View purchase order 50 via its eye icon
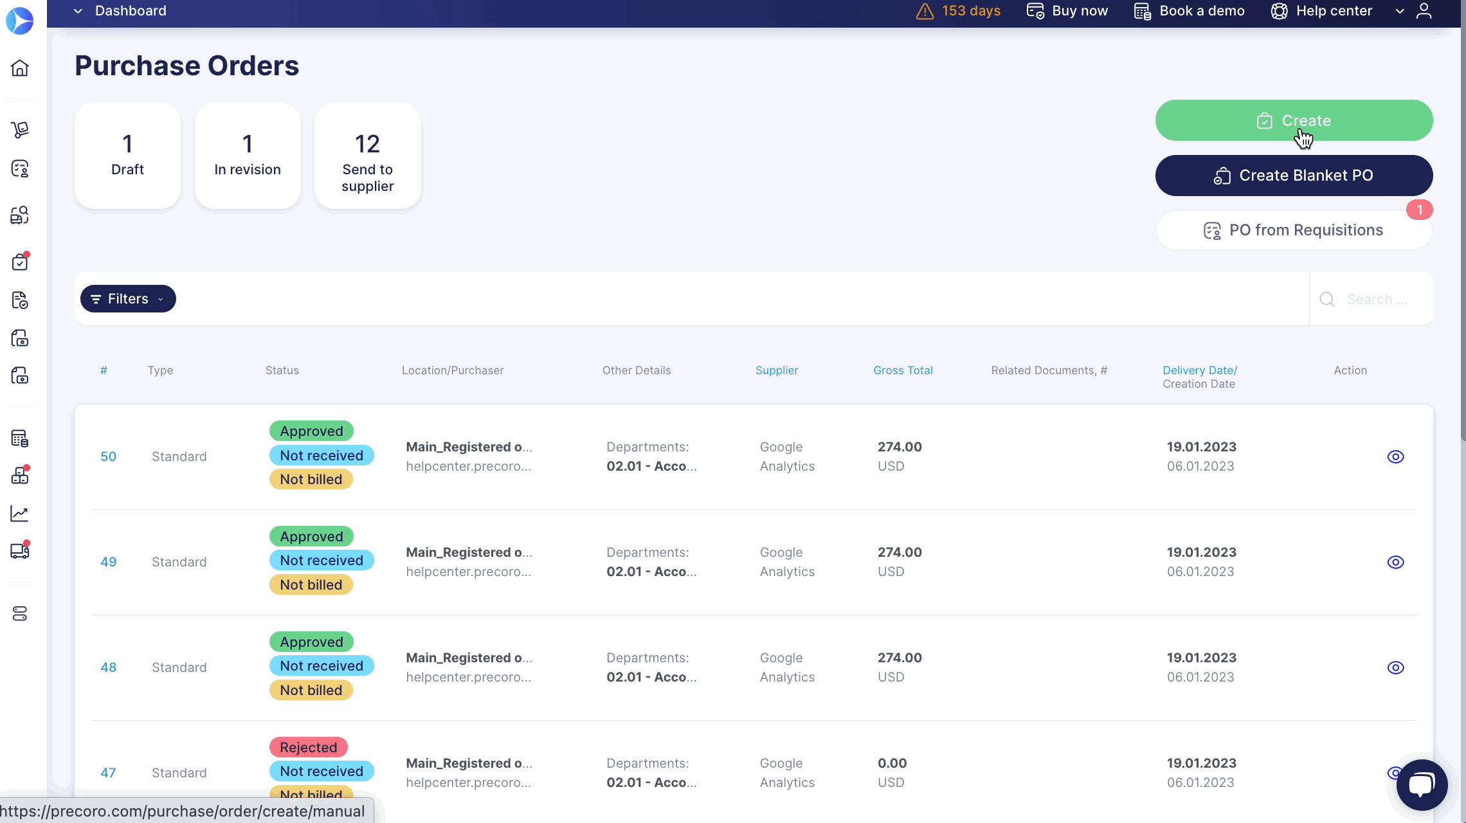The image size is (1466, 823). pyautogui.click(x=1395, y=457)
